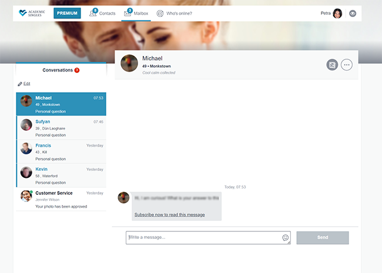Open the Premium upgrade button
This screenshot has width=382, height=273.
pos(67,13)
